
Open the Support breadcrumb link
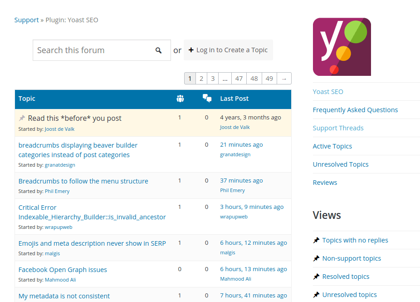[26, 20]
